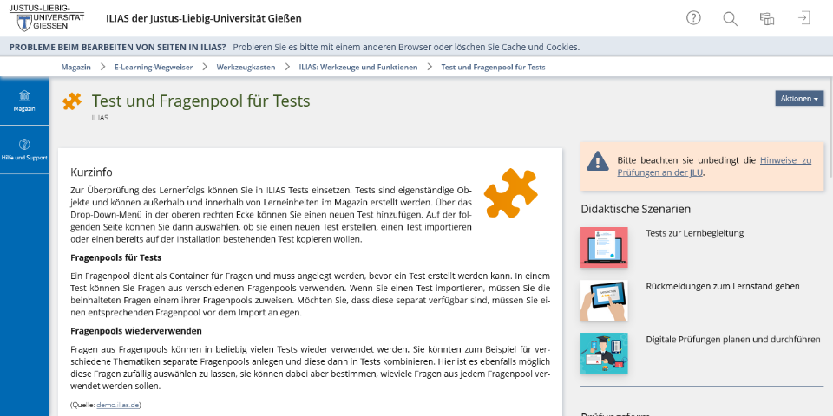
Task: Open Digitale Prüfungen planen und durchführen text
Action: tap(733, 339)
